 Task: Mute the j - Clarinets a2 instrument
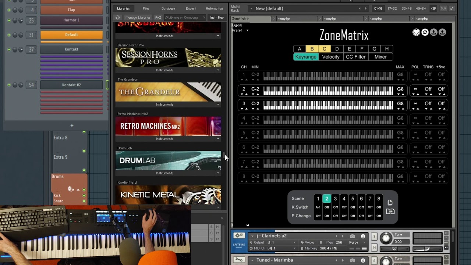point(374,248)
